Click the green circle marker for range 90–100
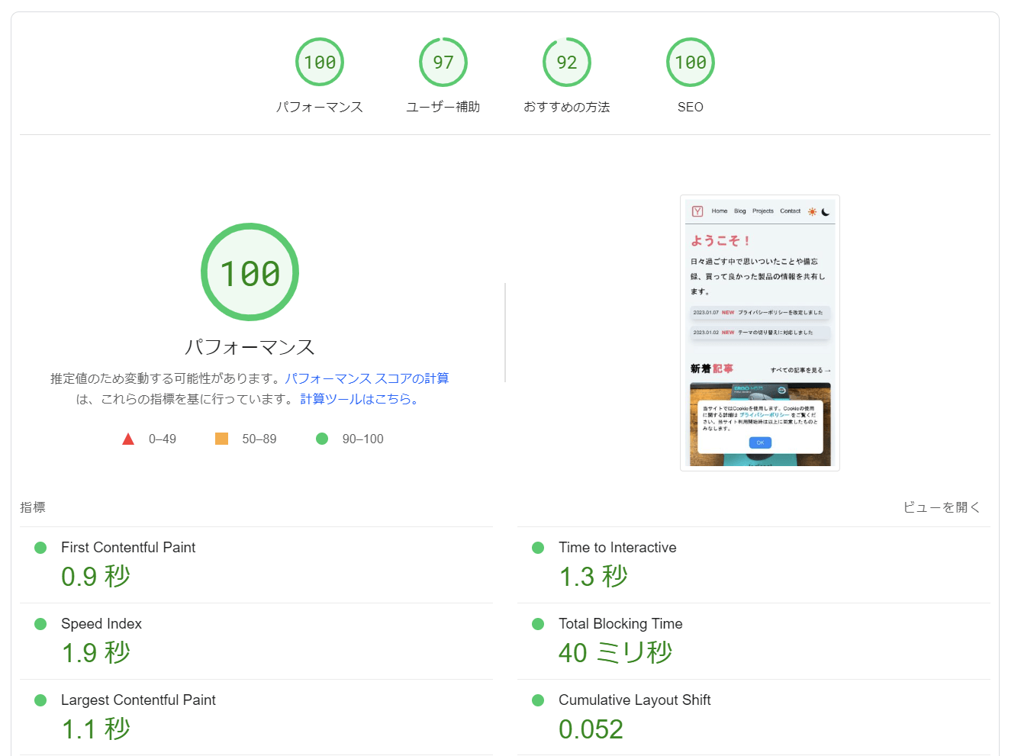The width and height of the screenshot is (1021, 756). [321, 438]
